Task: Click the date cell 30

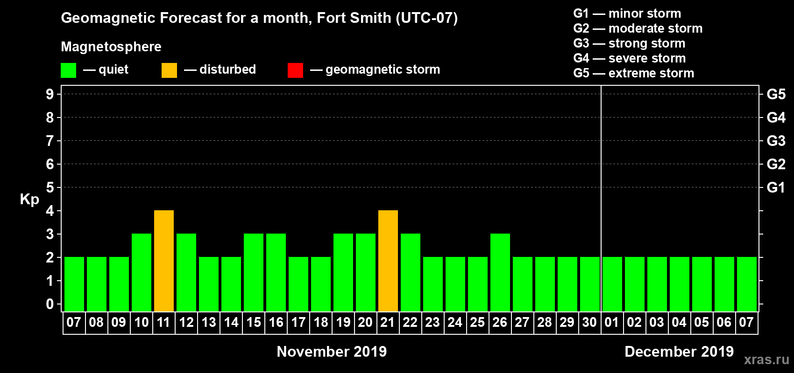Action: [590, 323]
